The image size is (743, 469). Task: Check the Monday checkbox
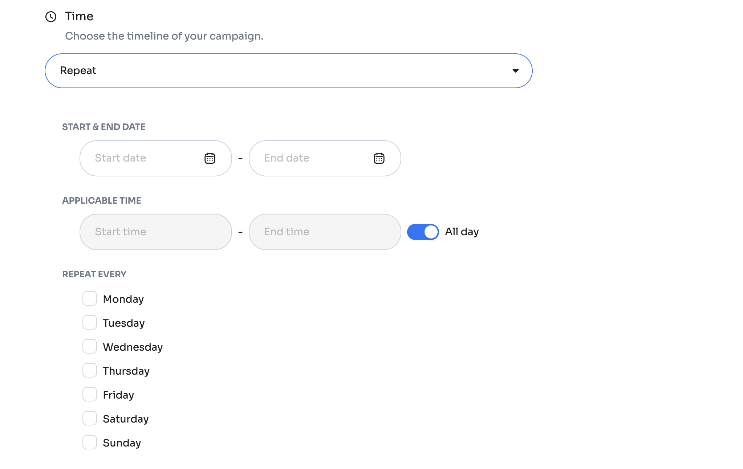tap(90, 299)
